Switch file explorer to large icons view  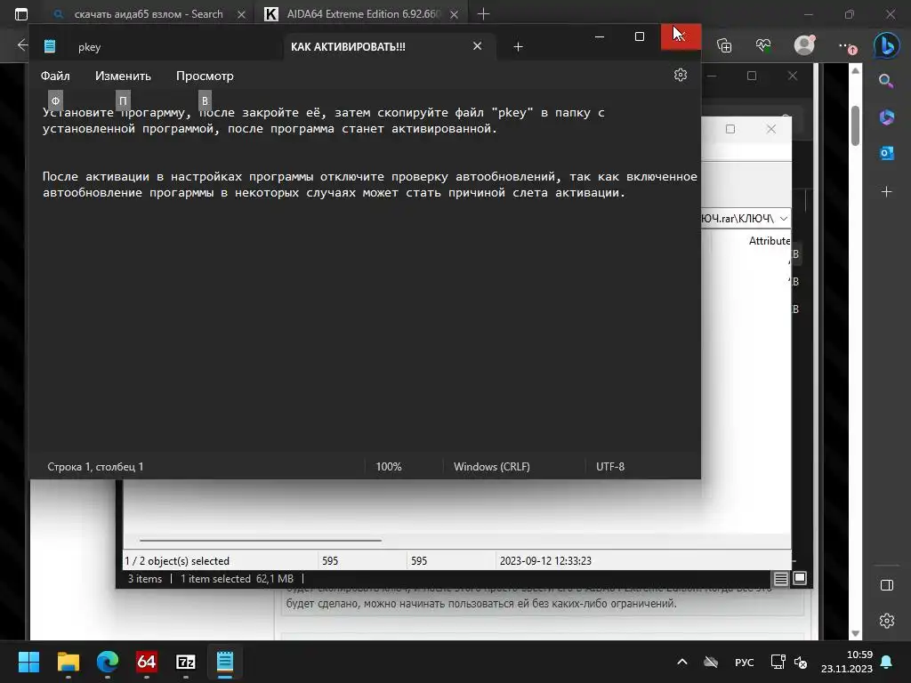[800, 578]
